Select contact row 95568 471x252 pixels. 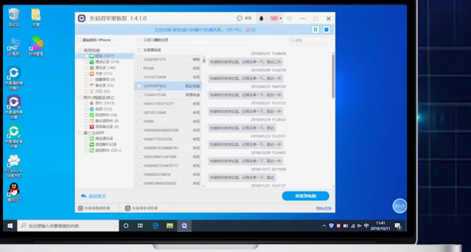[x=168, y=68]
